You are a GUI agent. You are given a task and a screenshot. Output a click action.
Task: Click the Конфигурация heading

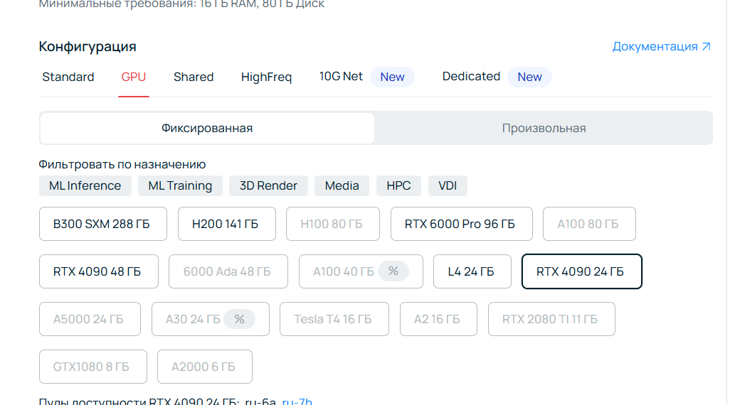[x=88, y=46]
